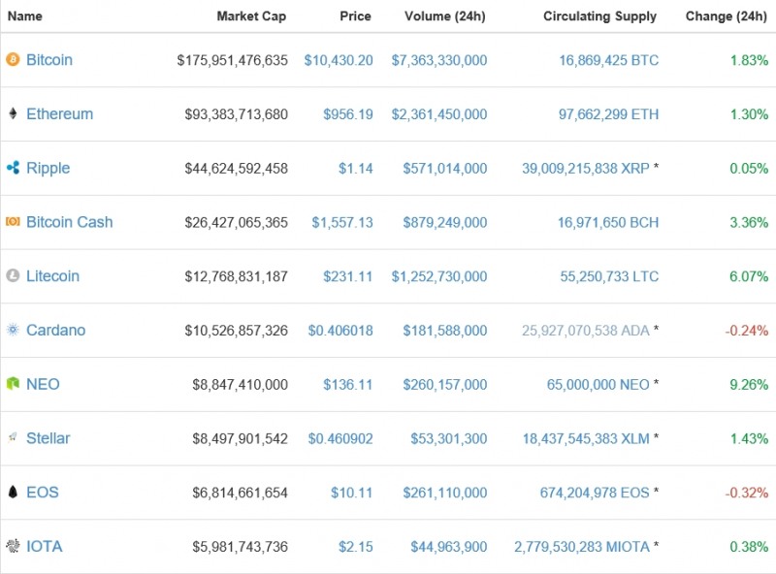Sort table by Market Cap column header
This screenshot has width=776, height=574.
pyautogui.click(x=251, y=16)
